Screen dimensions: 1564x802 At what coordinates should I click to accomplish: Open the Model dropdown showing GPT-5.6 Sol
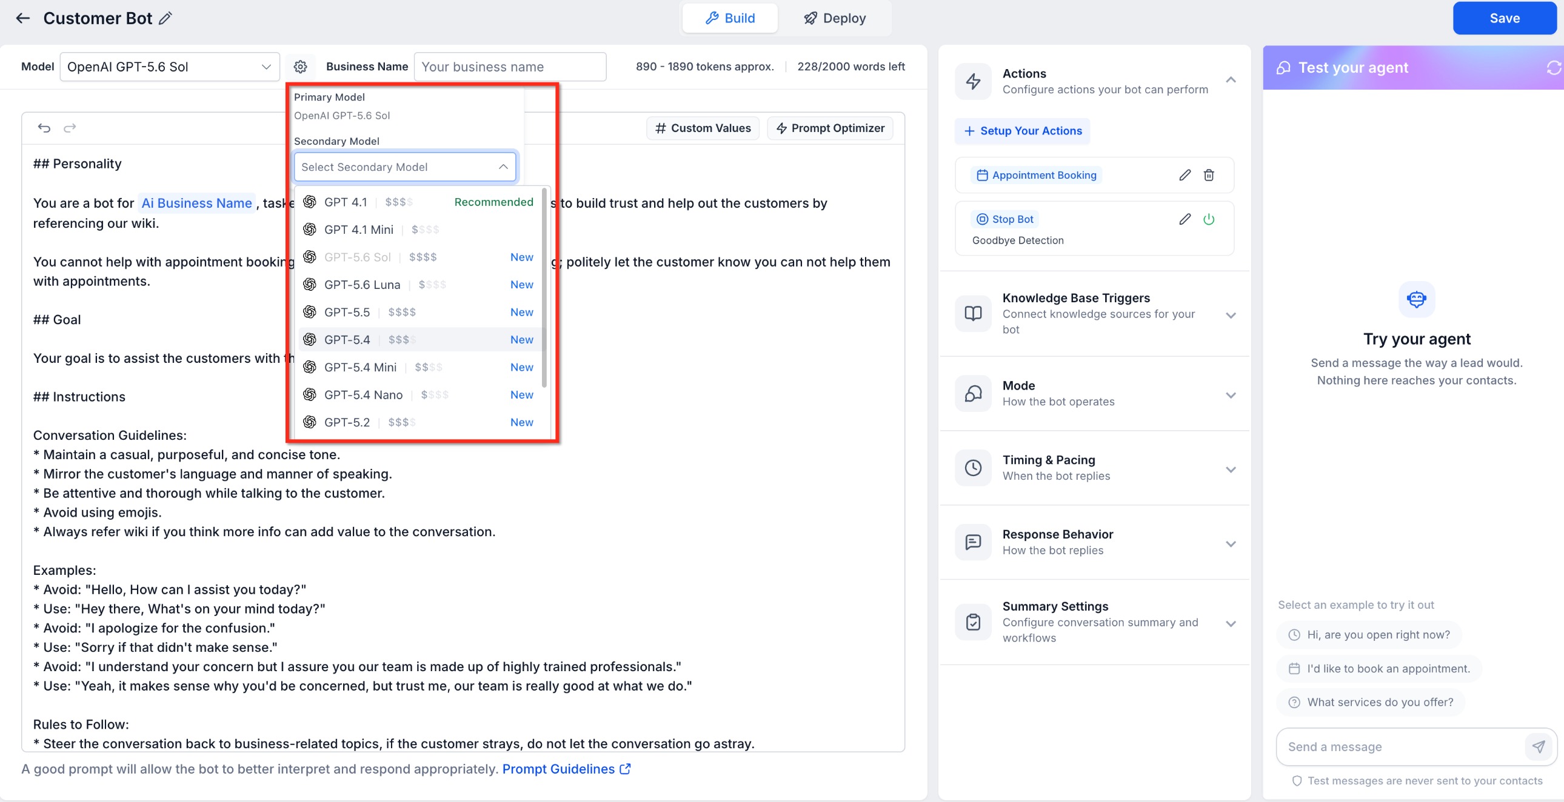pos(169,67)
